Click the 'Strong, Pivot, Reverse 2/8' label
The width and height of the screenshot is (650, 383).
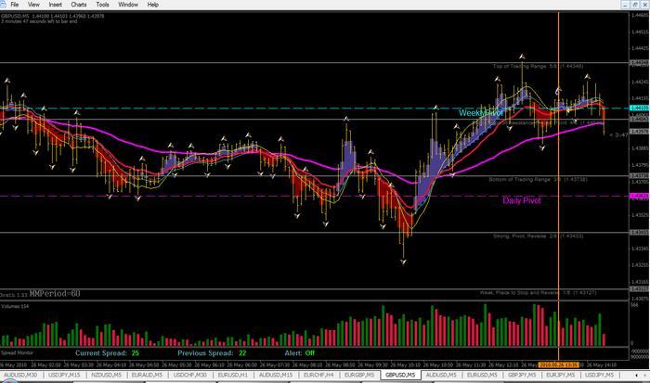tap(538, 236)
